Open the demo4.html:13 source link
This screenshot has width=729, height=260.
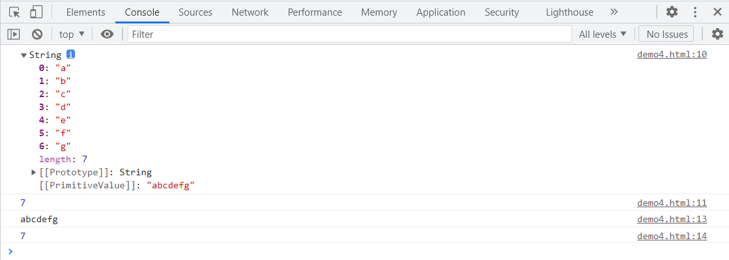point(672,219)
